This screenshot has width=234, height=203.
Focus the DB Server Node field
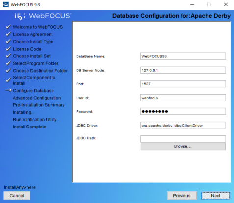[183, 70]
